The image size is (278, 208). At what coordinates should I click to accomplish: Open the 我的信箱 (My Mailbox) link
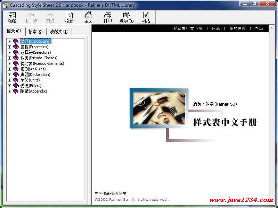click(237, 28)
